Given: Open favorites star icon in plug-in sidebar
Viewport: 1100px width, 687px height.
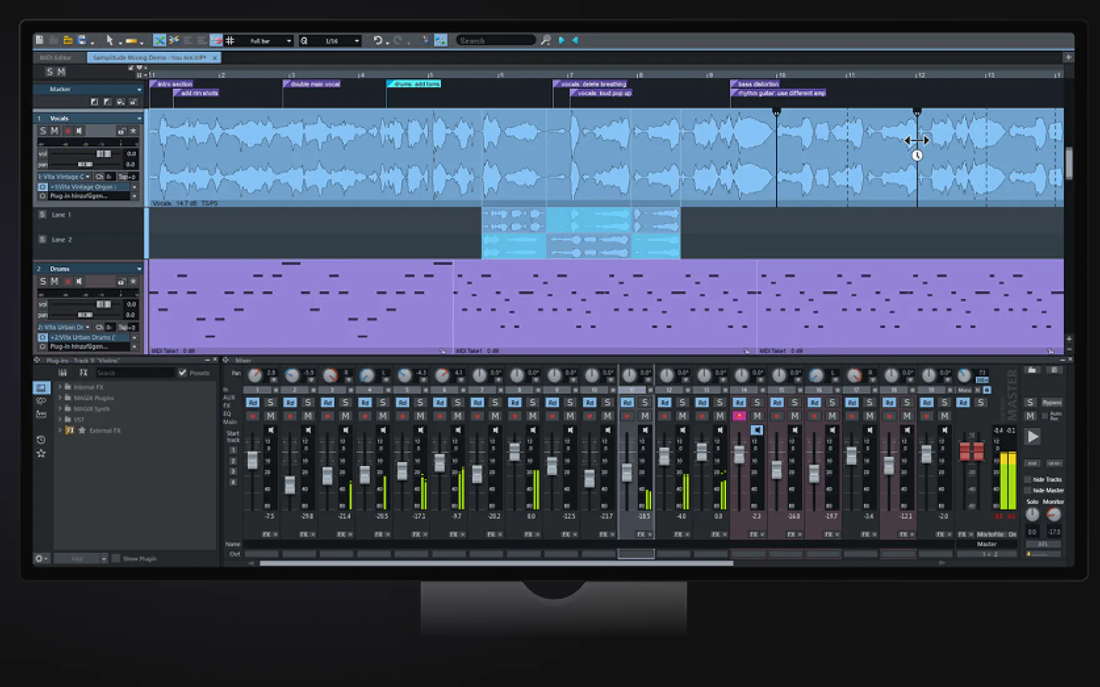Looking at the screenshot, I should pos(41,453).
